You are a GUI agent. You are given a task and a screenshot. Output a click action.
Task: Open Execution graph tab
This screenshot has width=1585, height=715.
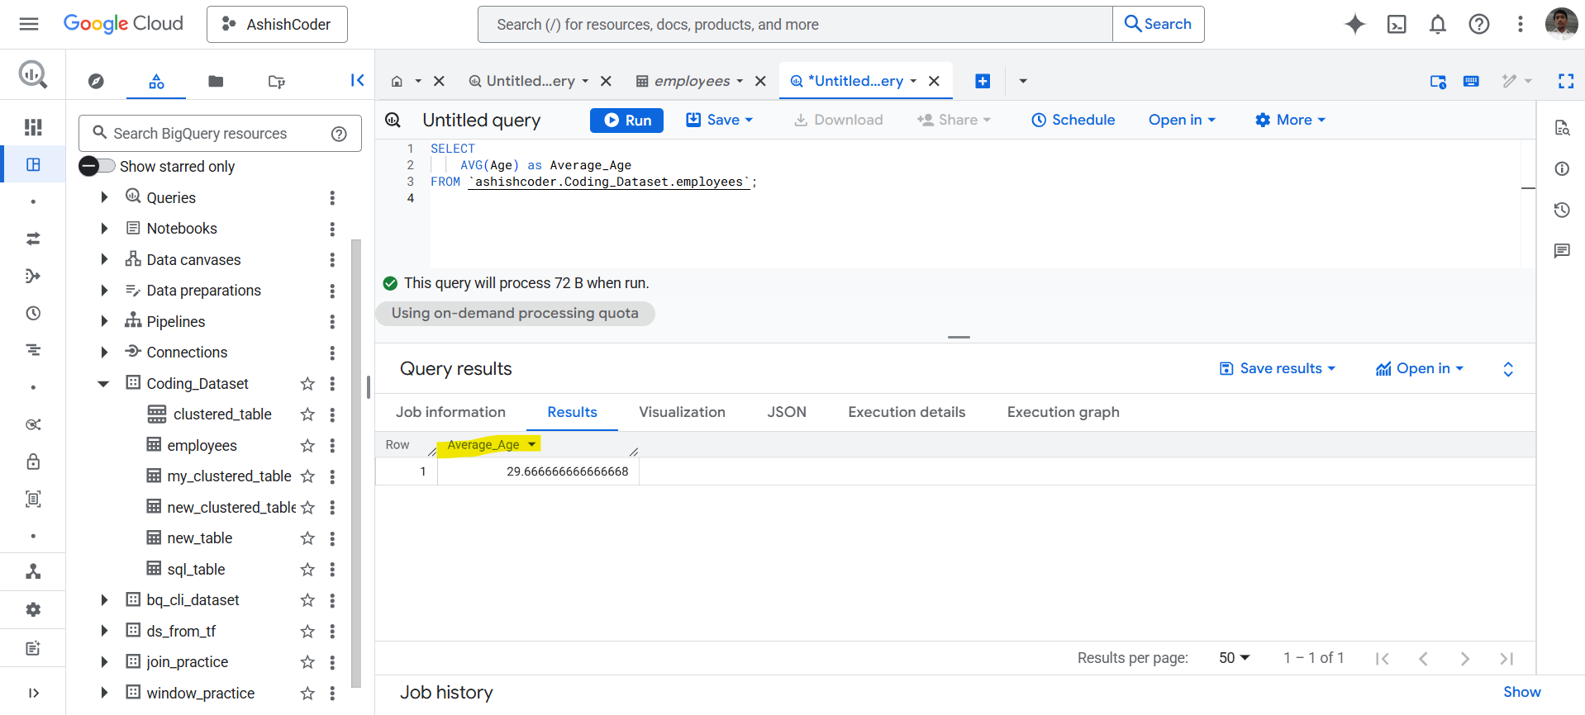click(x=1063, y=412)
